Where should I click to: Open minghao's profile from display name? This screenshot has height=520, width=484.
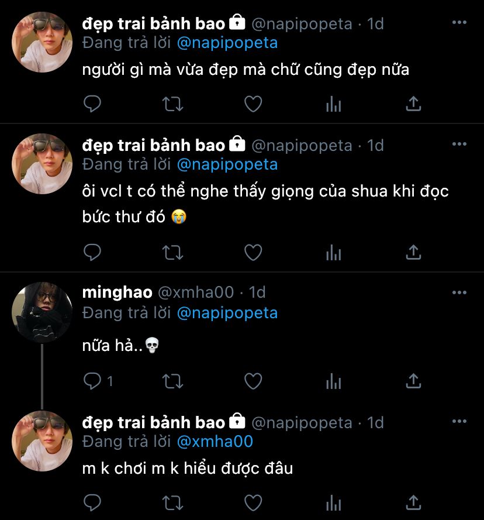coord(117,292)
